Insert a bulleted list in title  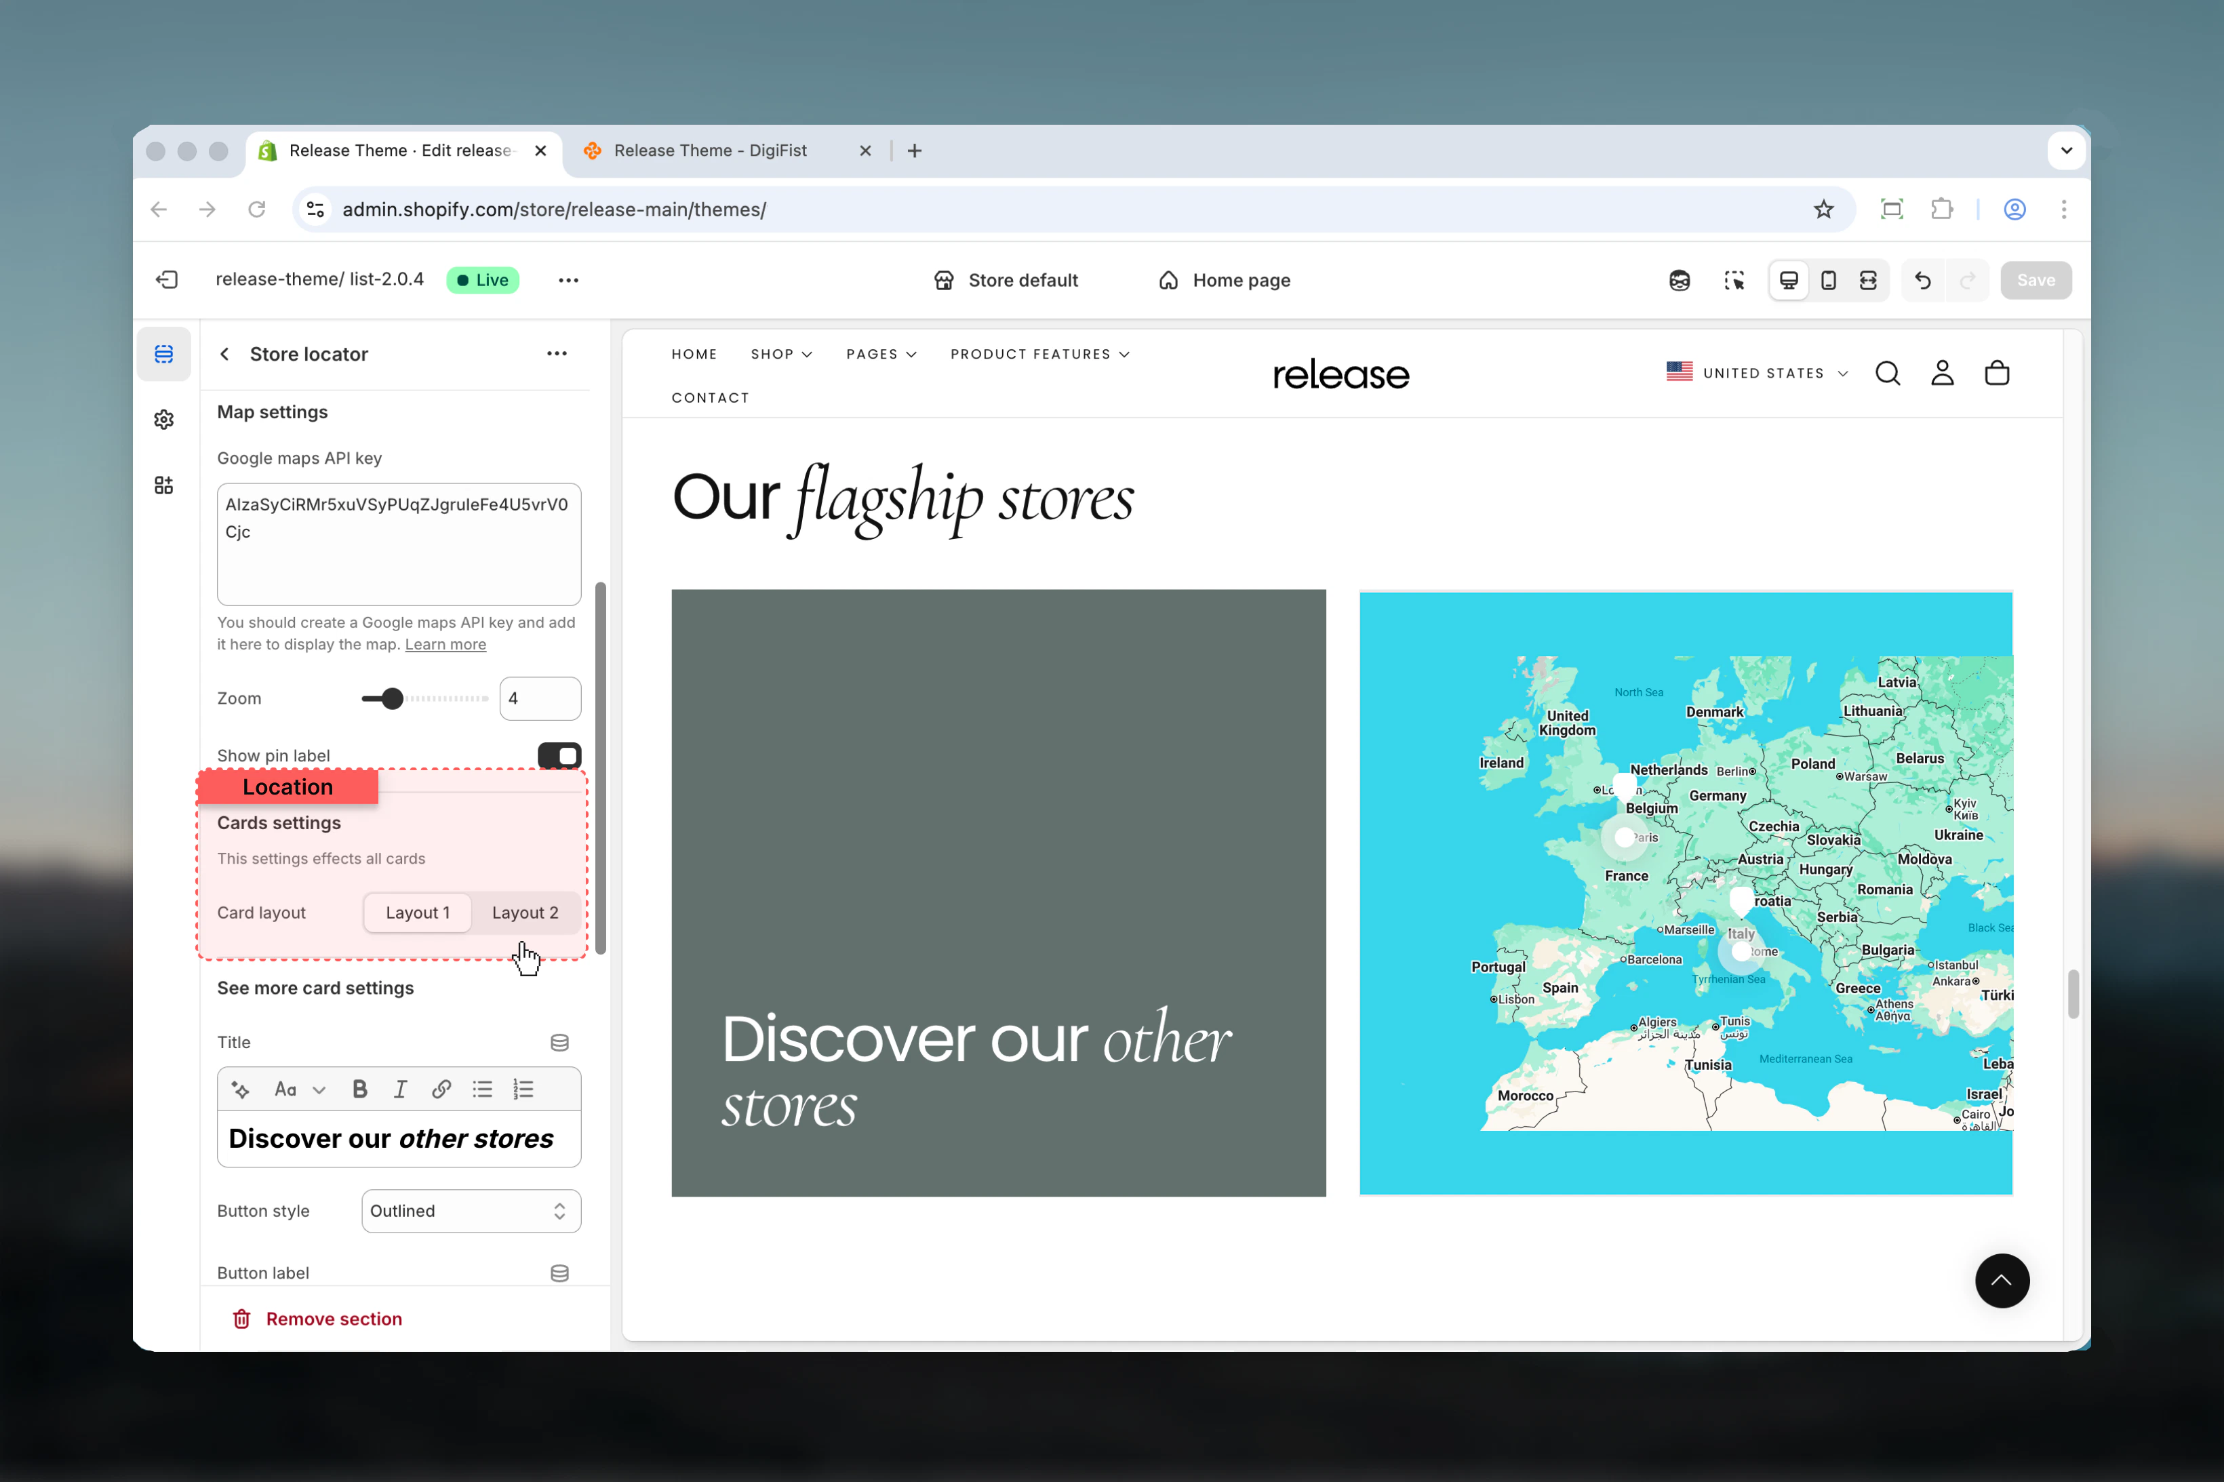click(x=482, y=1089)
